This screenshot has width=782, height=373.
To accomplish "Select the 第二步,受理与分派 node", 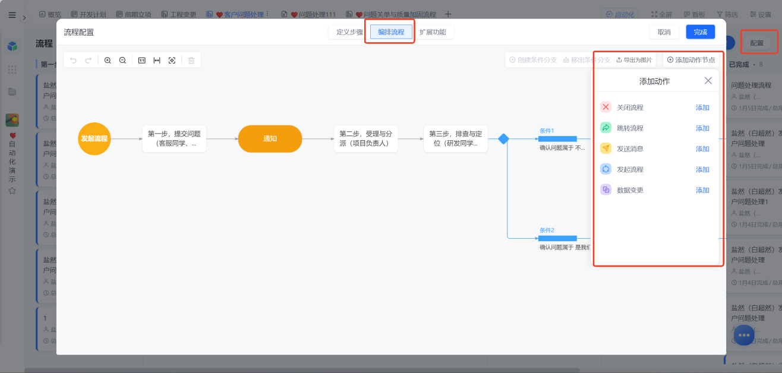I will click(365, 138).
